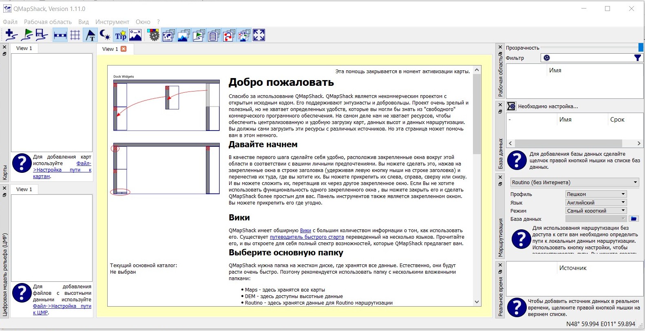Viewport: 645px width, 331px height.
Task: Open the Рабочая область menu
Action: [x=48, y=22]
